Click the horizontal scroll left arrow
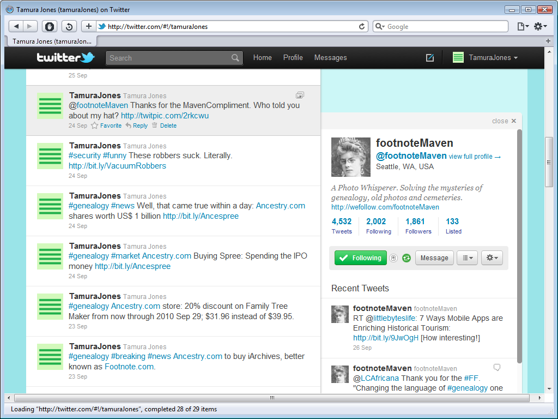 [9, 398]
